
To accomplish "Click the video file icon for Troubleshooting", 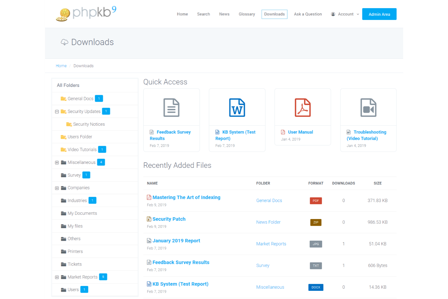I will coord(368,108).
